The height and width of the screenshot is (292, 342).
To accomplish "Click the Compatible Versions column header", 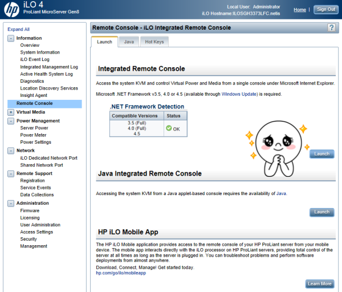I will [137, 116].
